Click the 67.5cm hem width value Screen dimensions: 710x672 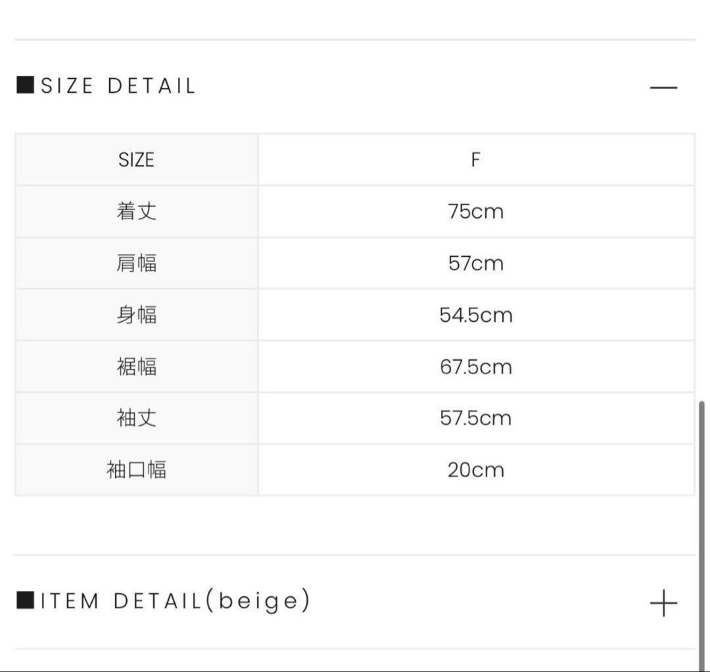pos(475,367)
